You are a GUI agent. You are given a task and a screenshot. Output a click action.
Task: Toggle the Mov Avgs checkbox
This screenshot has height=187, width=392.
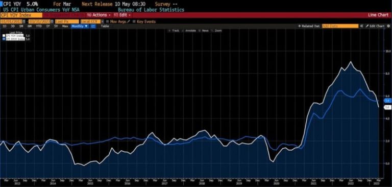(x=108, y=21)
